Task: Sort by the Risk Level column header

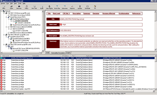Action: point(5,56)
